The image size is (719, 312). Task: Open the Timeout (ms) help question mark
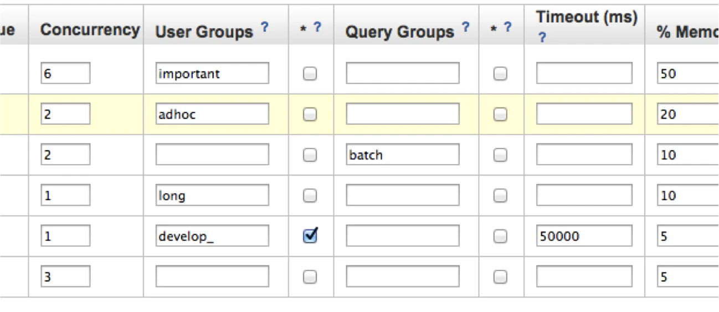542,37
